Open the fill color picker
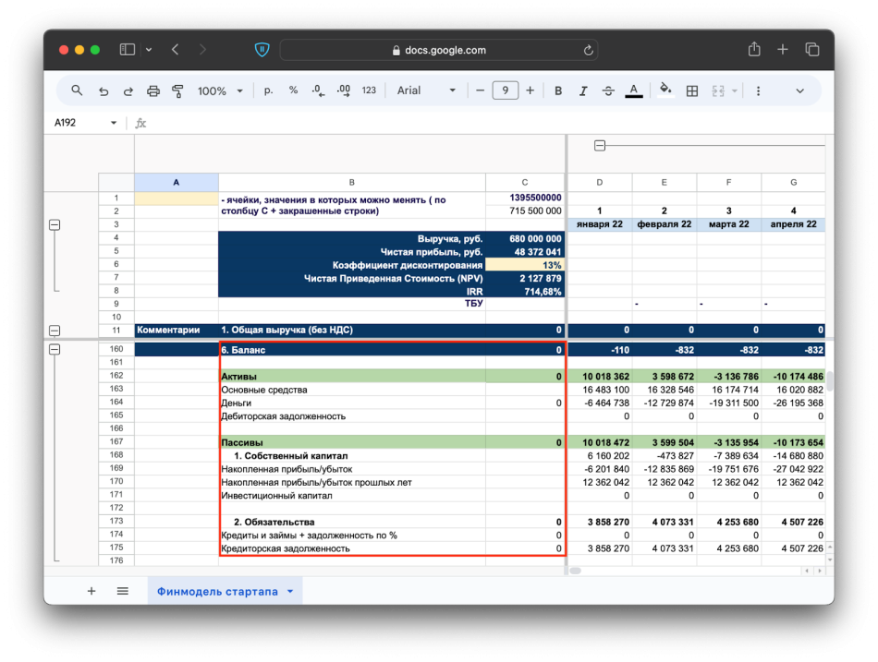 pos(664,90)
